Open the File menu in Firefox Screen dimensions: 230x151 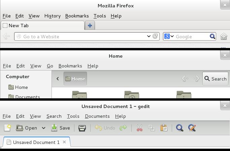click(x=7, y=16)
